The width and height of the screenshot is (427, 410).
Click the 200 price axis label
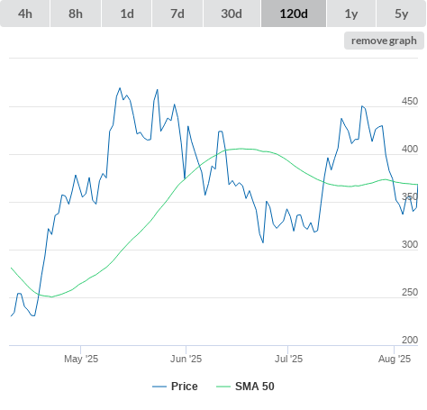point(410,340)
